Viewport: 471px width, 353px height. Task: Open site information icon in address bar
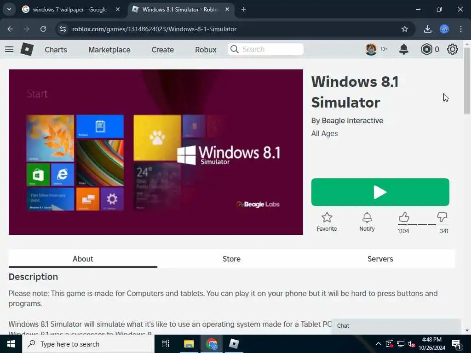pos(63,29)
